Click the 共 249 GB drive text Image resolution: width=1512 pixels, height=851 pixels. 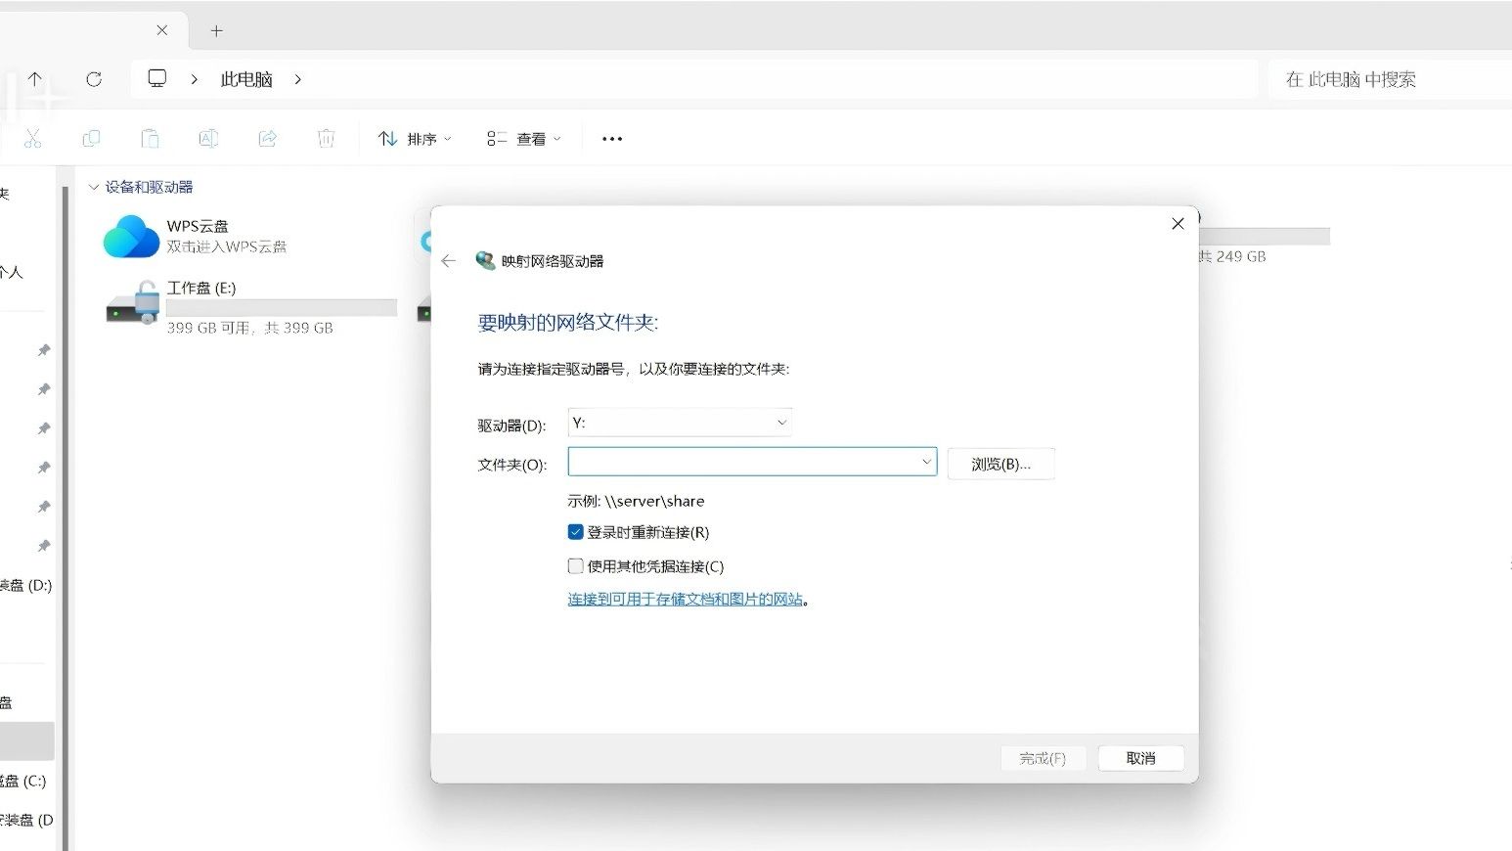pos(1232,256)
